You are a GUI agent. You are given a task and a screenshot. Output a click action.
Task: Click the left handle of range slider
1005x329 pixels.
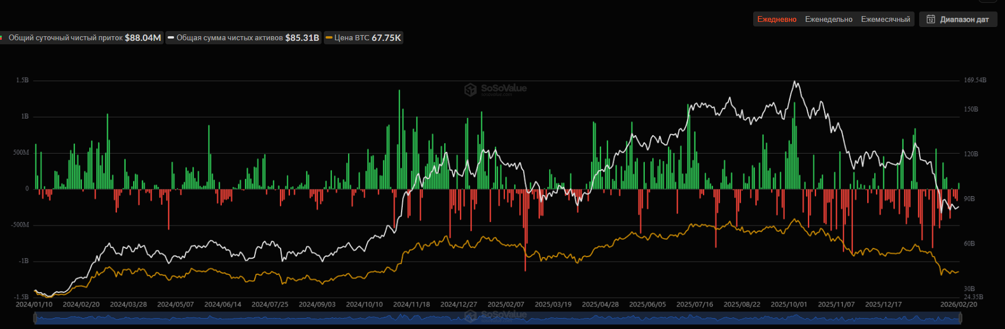pos(35,317)
